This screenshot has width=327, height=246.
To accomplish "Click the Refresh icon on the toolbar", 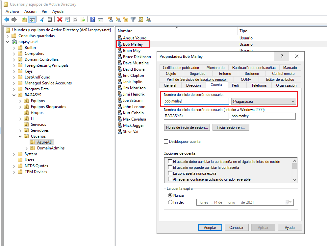I will (75, 19).
